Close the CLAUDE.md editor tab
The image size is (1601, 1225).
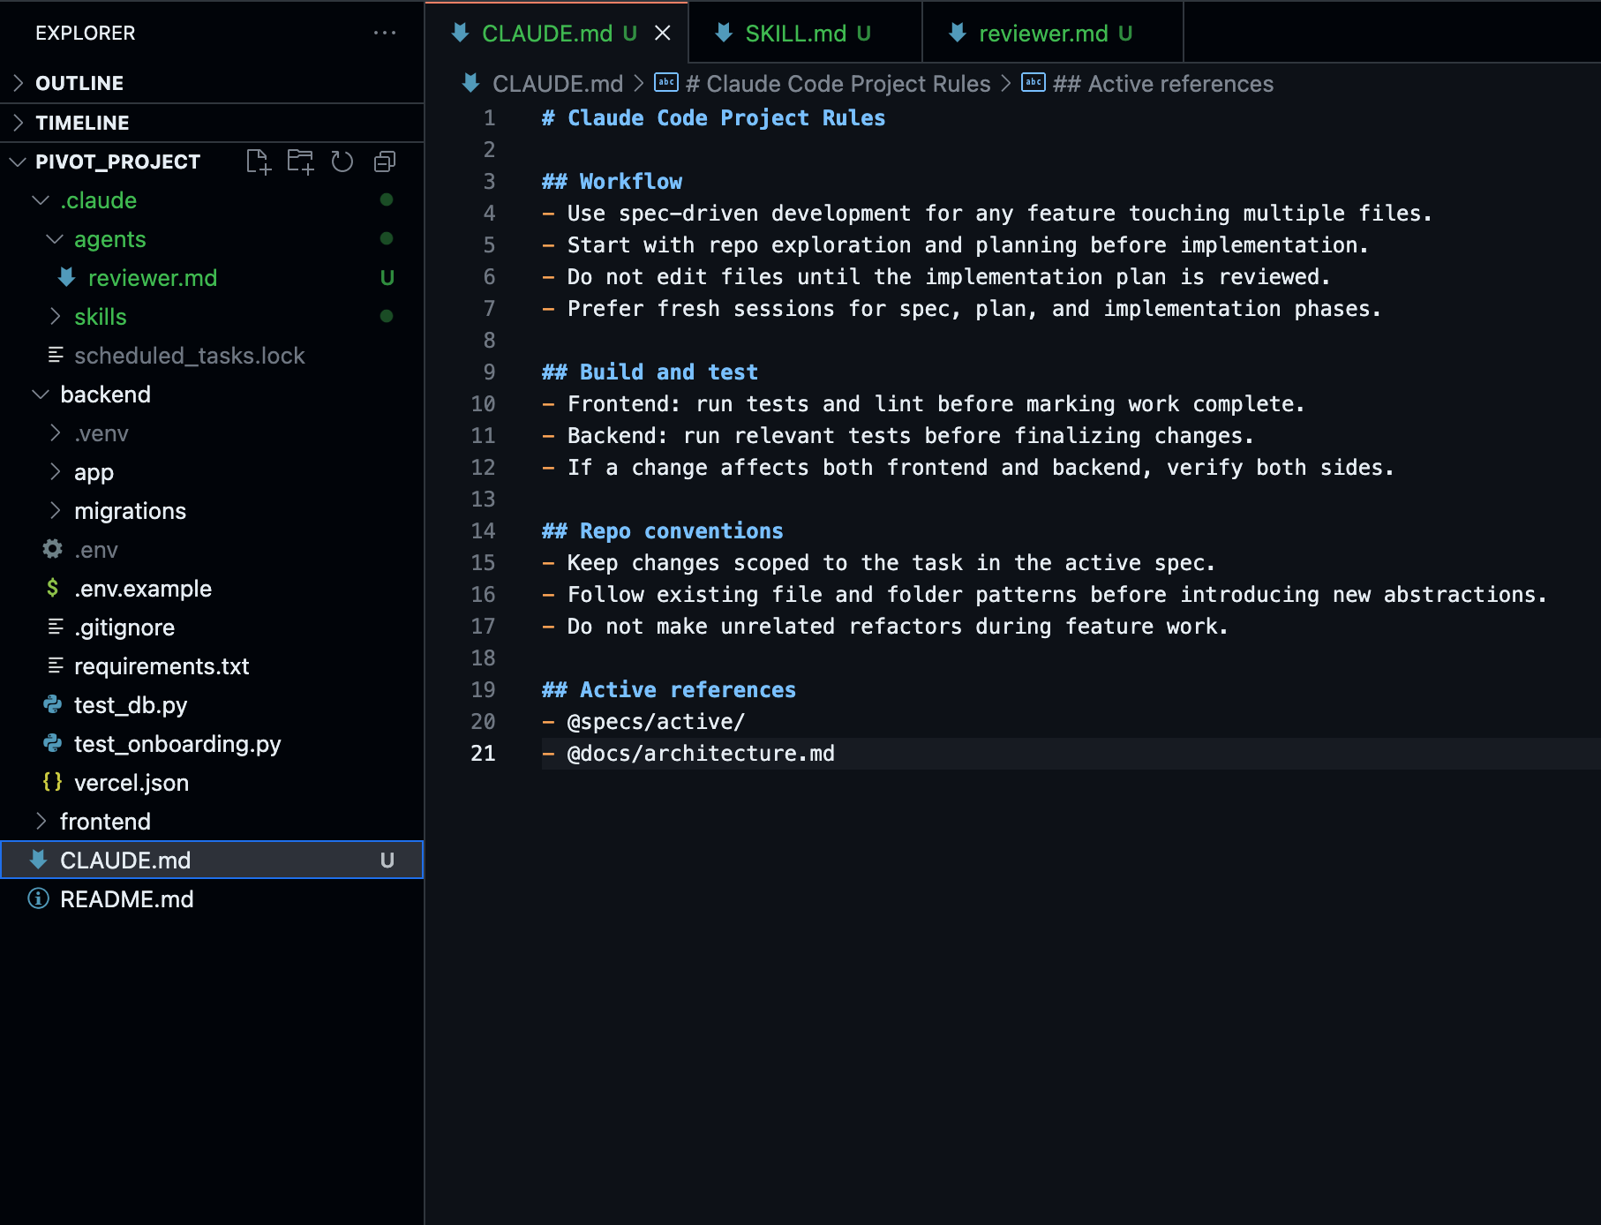pos(663,34)
